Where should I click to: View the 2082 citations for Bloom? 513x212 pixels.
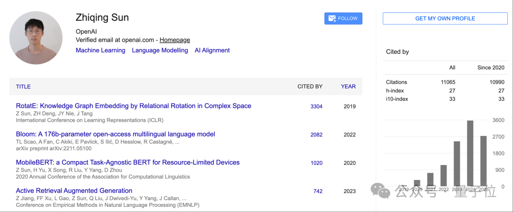pos(316,135)
